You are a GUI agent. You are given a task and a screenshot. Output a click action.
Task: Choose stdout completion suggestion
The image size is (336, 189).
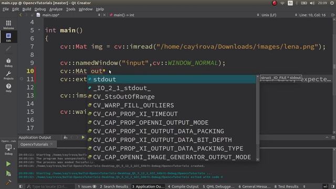(172, 79)
